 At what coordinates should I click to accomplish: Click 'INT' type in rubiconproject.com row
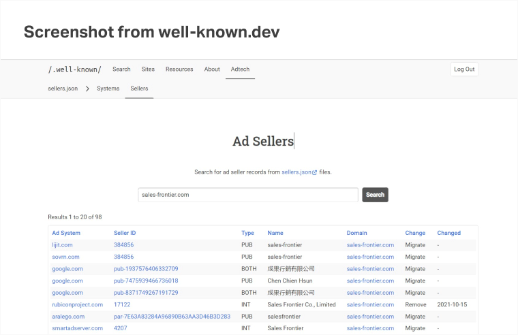(246, 304)
